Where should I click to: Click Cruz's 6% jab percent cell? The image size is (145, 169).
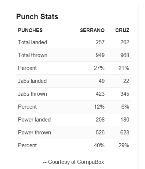coord(125,107)
